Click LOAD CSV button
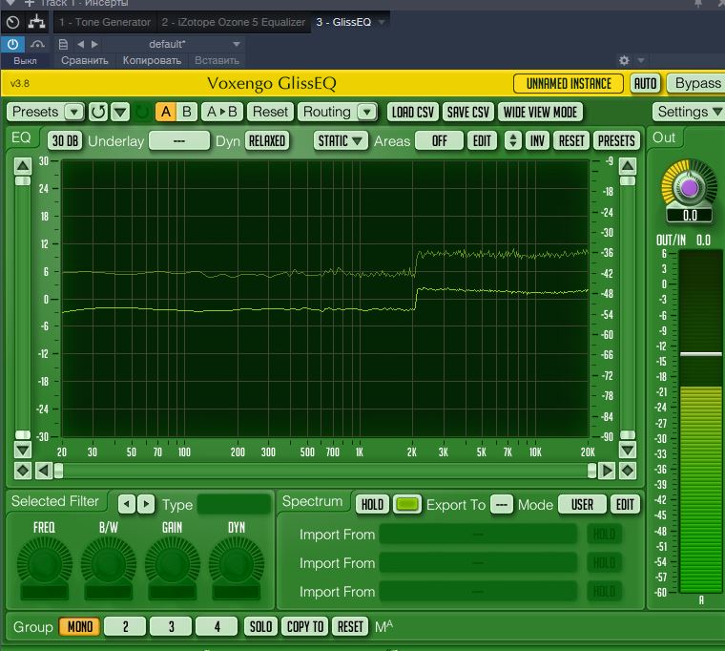725x651 pixels. 413,112
